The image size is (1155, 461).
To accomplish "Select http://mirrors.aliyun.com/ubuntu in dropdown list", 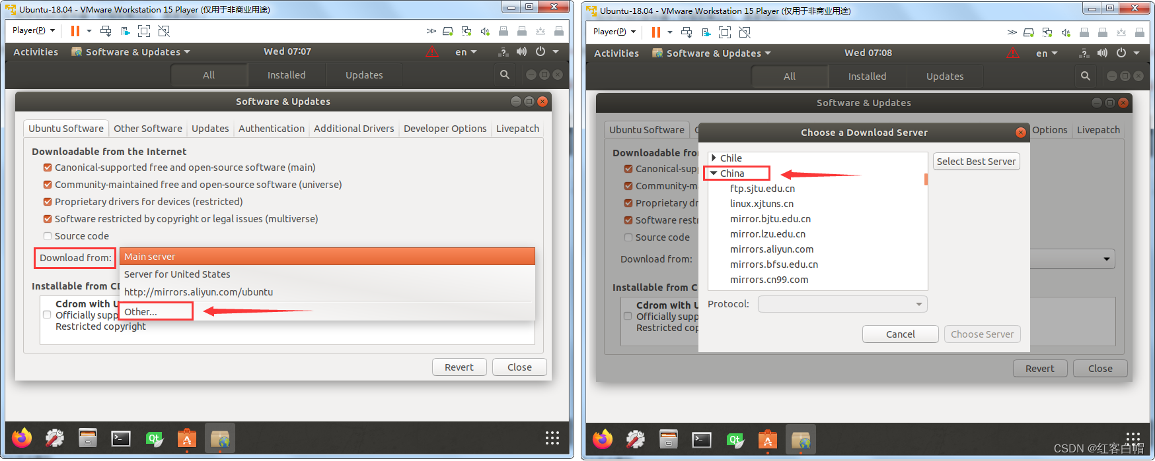I will coord(327,292).
